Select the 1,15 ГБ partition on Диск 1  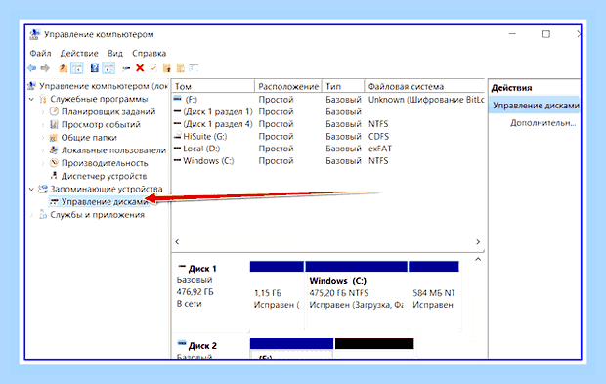pyautogui.click(x=277, y=295)
